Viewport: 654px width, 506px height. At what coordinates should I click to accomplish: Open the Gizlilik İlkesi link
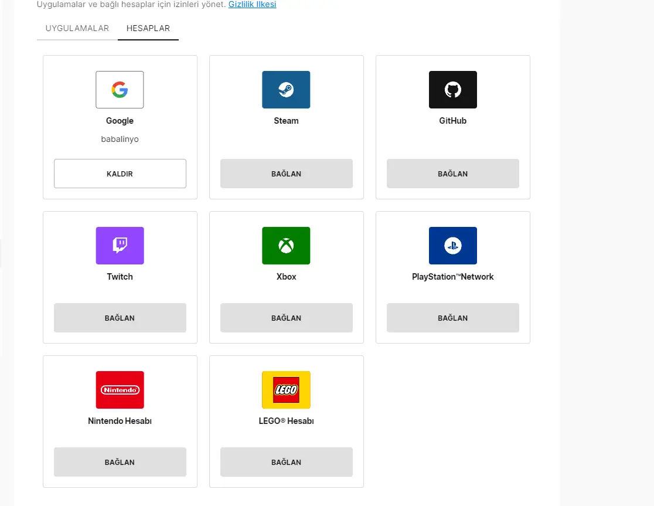[253, 5]
